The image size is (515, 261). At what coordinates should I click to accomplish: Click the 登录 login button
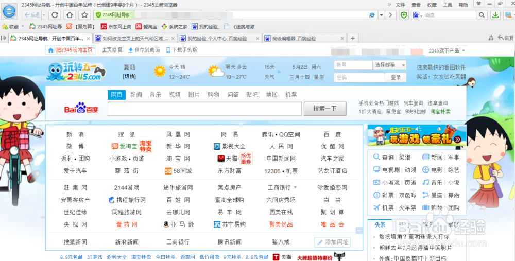(396, 78)
